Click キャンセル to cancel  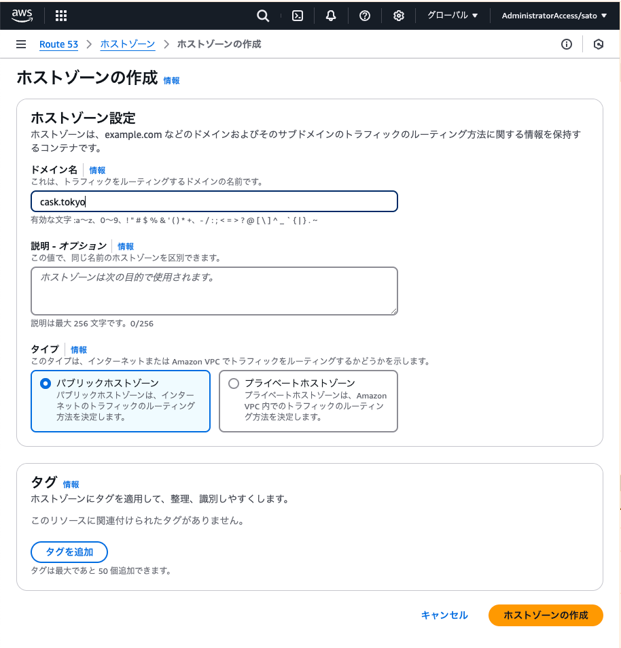(x=444, y=615)
